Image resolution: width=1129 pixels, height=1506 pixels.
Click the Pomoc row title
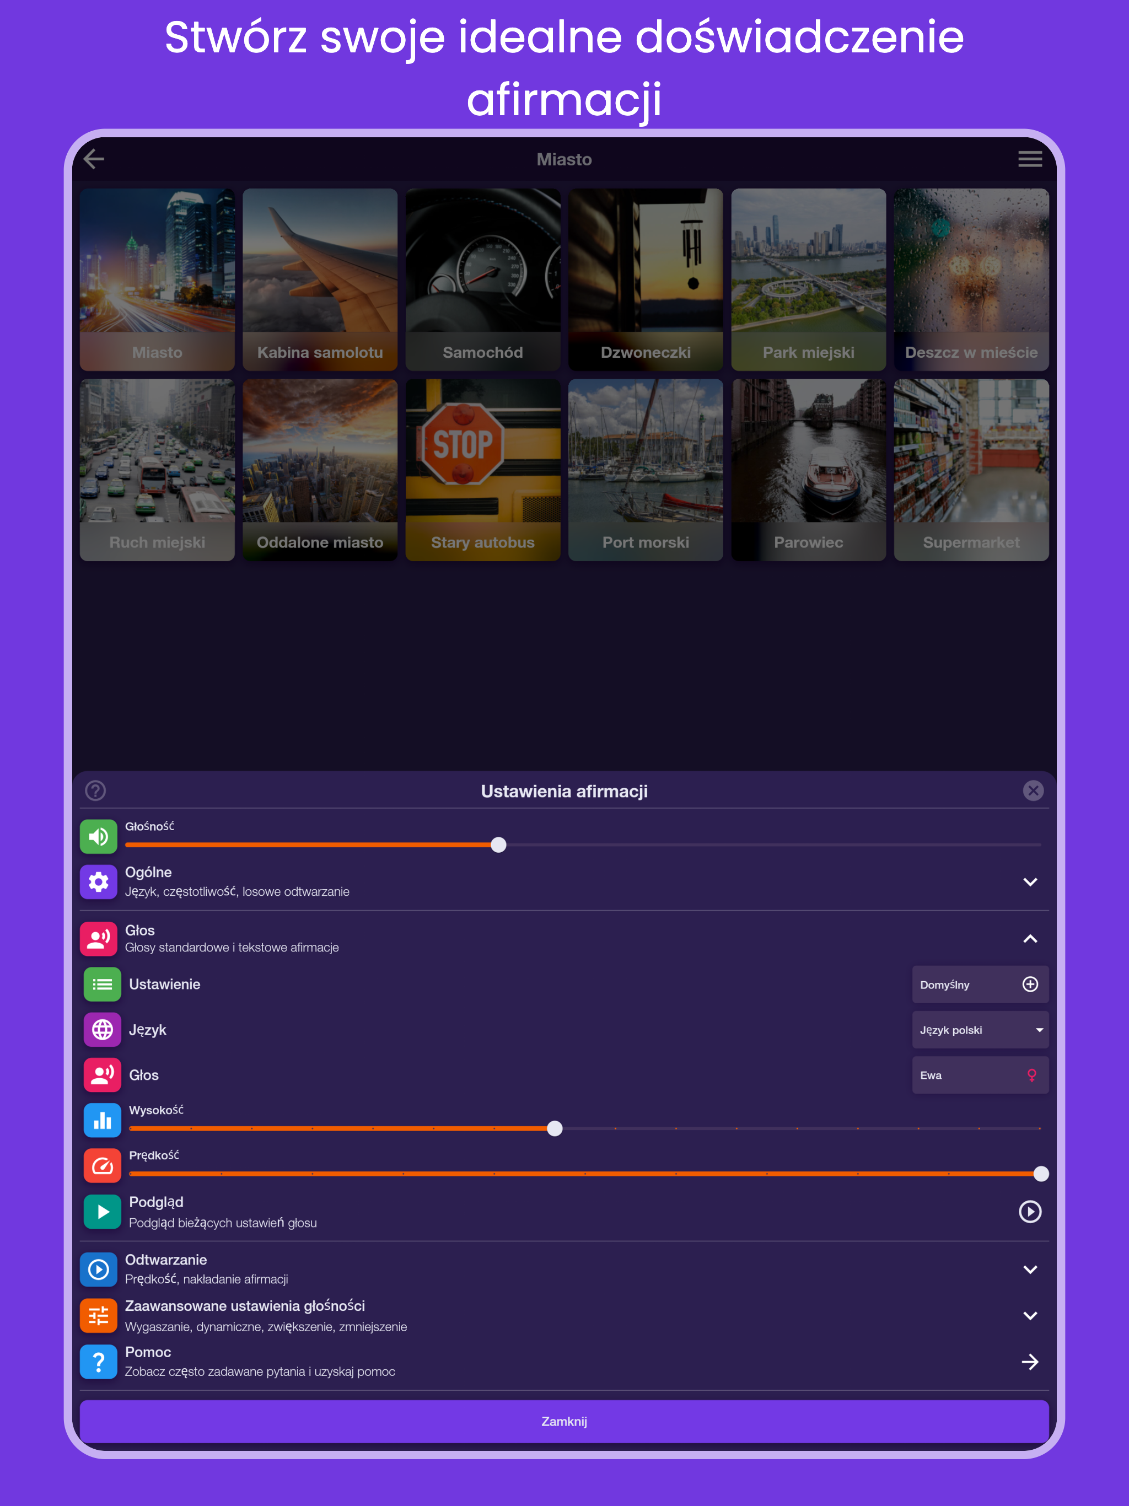pyautogui.click(x=148, y=1352)
